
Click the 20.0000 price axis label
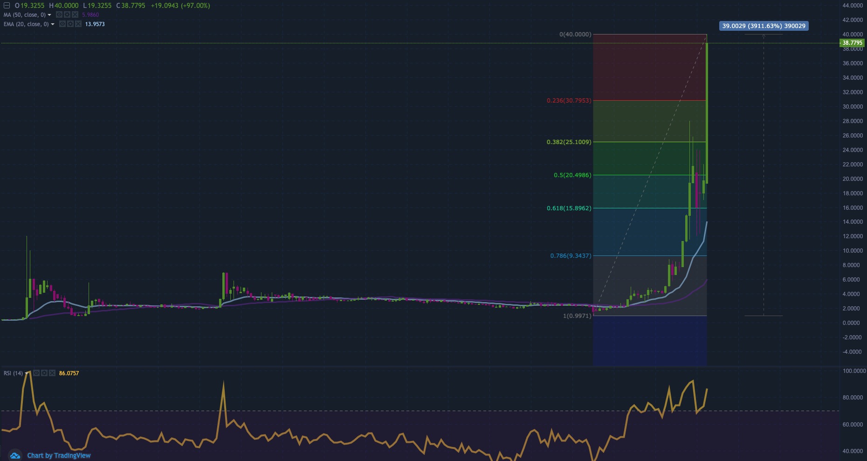coord(853,179)
